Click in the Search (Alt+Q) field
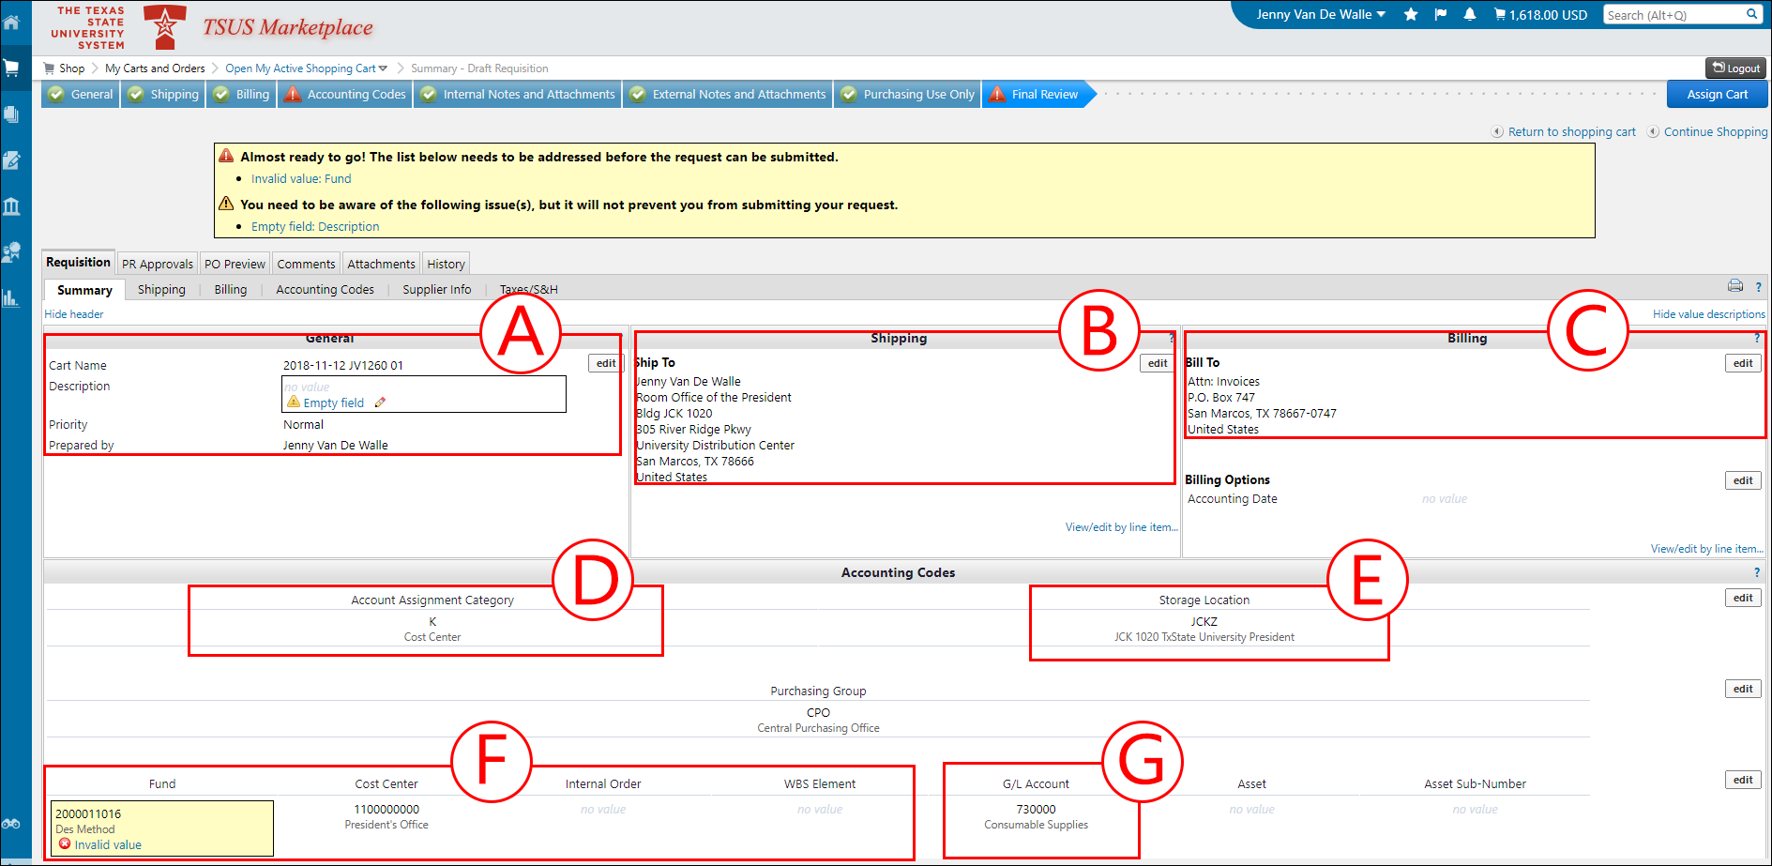The width and height of the screenshot is (1772, 866). point(1673,15)
